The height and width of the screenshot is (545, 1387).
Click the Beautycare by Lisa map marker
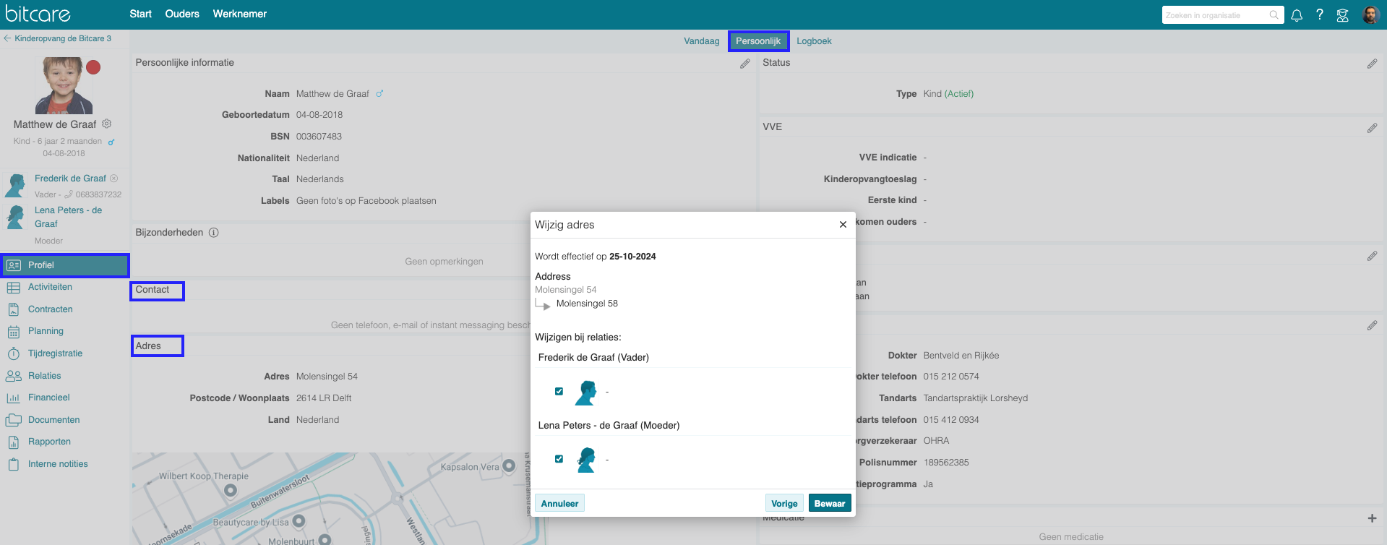click(298, 520)
